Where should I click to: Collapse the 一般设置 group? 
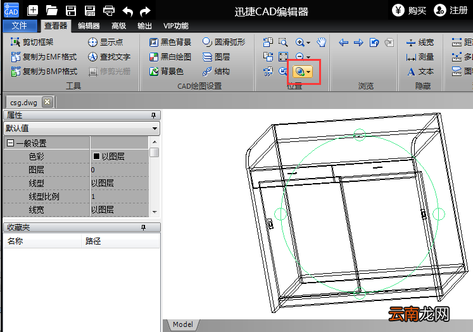(x=10, y=143)
